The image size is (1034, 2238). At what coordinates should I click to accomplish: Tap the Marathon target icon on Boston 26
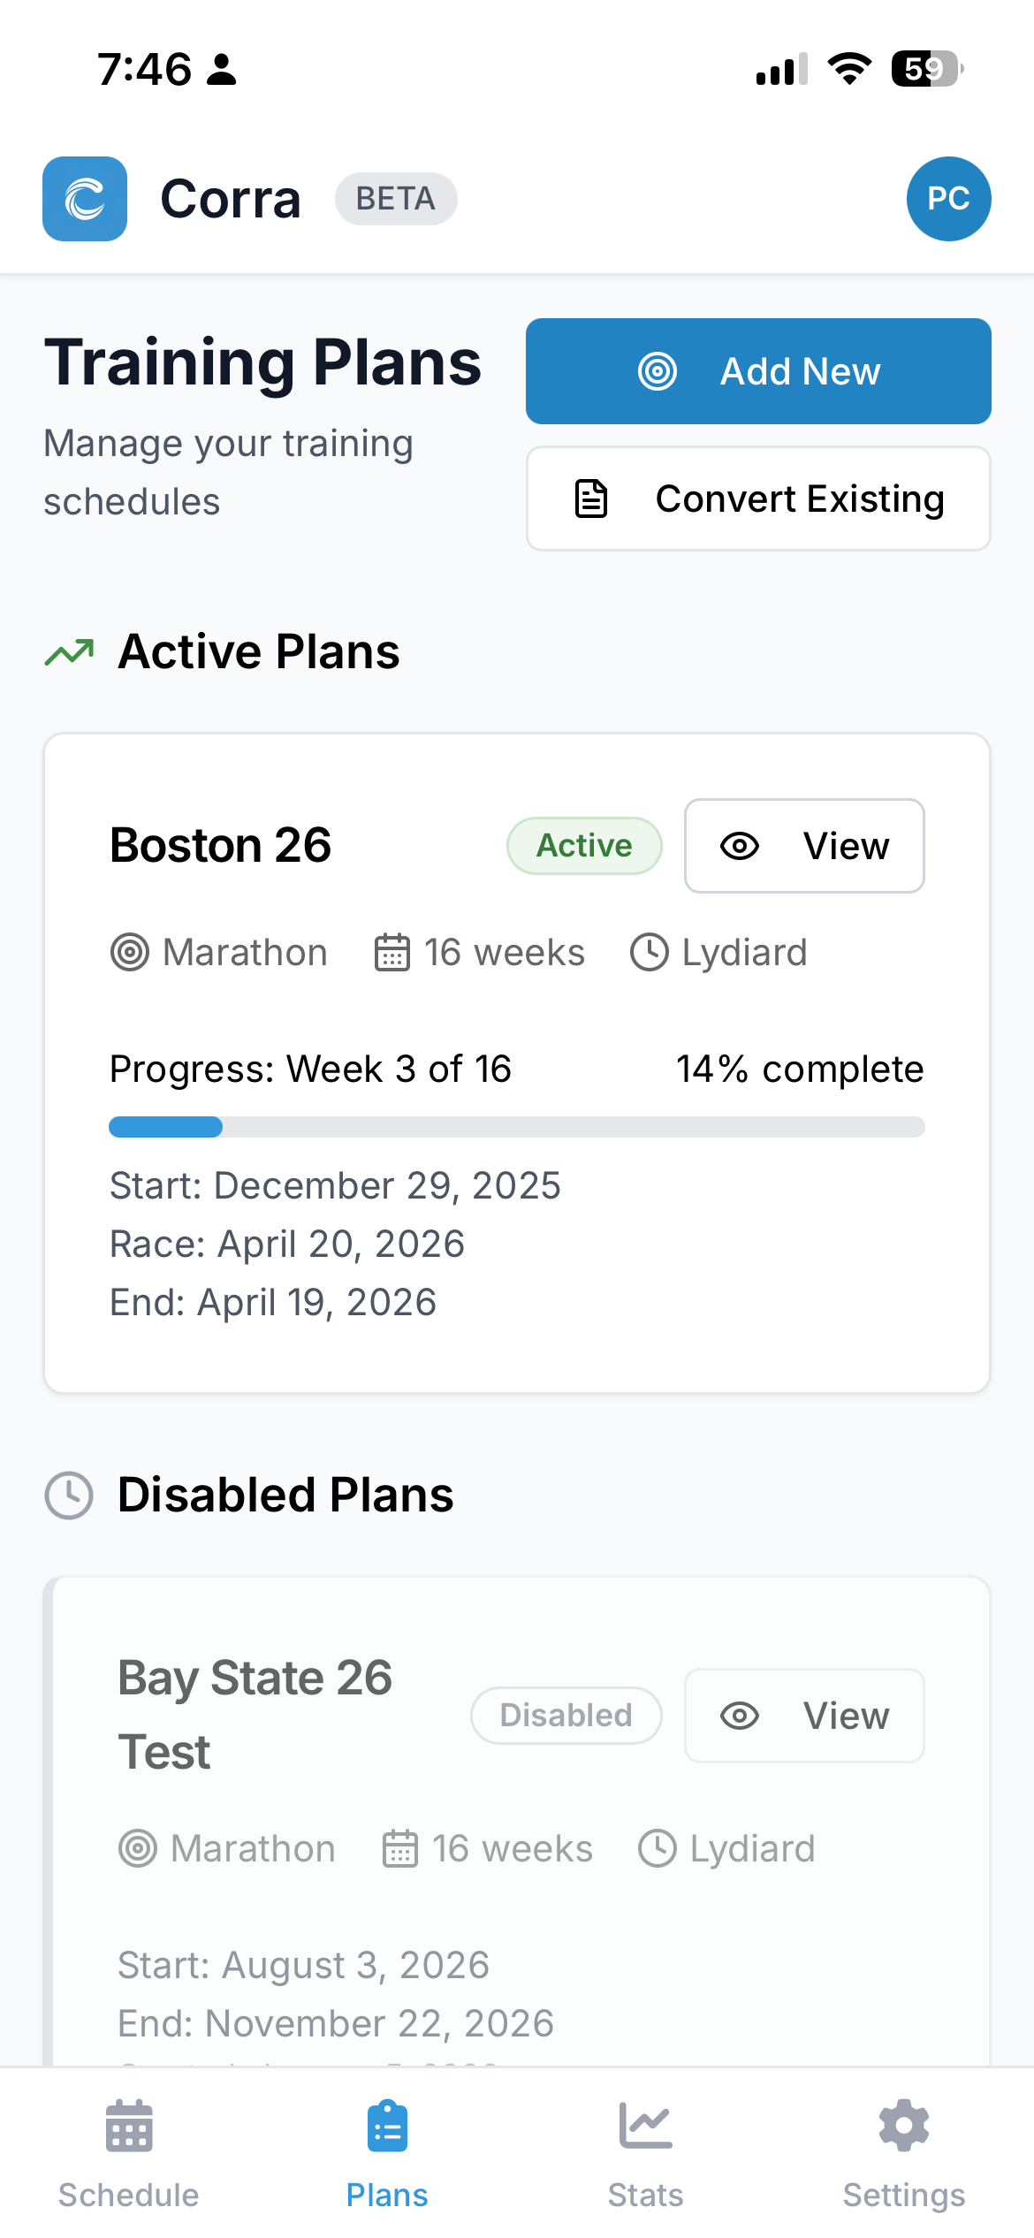129,953
